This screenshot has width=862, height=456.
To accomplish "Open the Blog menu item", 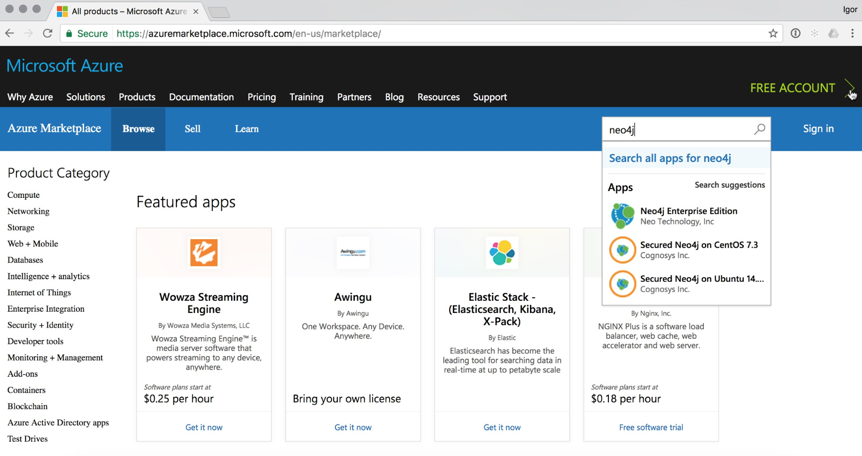I will click(395, 97).
